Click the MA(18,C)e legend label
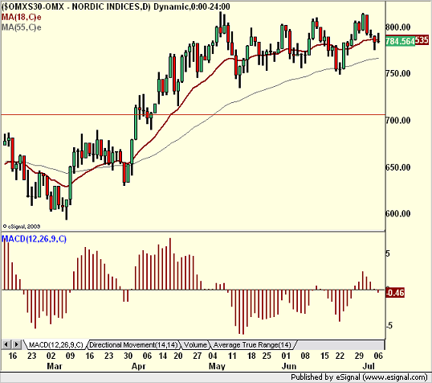432x383 pixels. tap(22, 18)
